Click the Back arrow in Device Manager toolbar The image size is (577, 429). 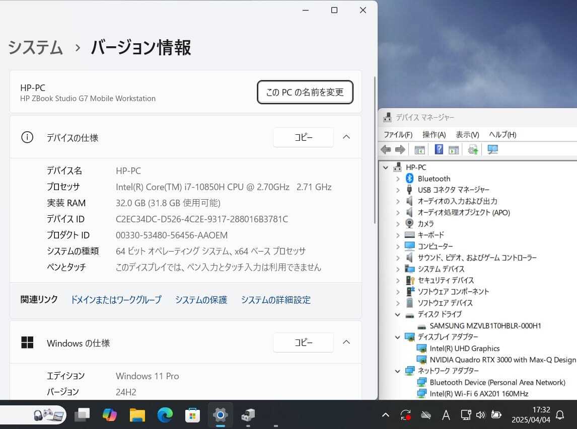point(386,149)
